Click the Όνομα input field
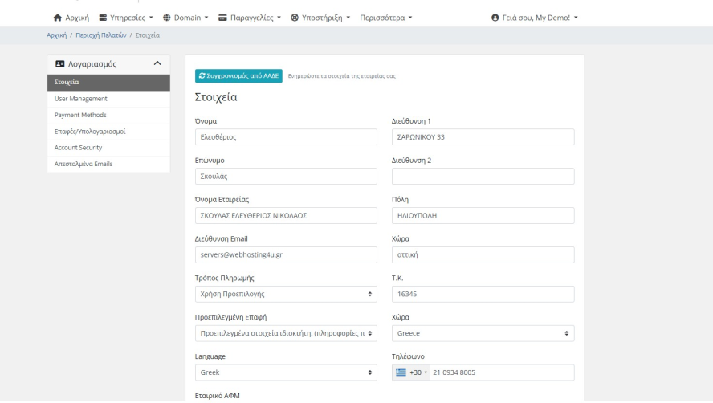 click(286, 137)
